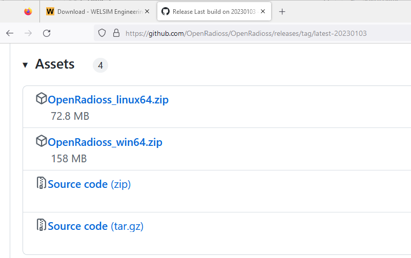Focus the GitHub URL address bar
Viewport: 411px width, 258px height.
pyautogui.click(x=246, y=33)
